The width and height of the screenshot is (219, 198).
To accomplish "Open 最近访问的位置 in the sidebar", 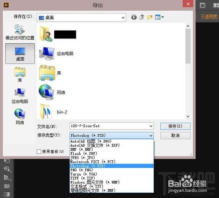I will (x=20, y=32).
